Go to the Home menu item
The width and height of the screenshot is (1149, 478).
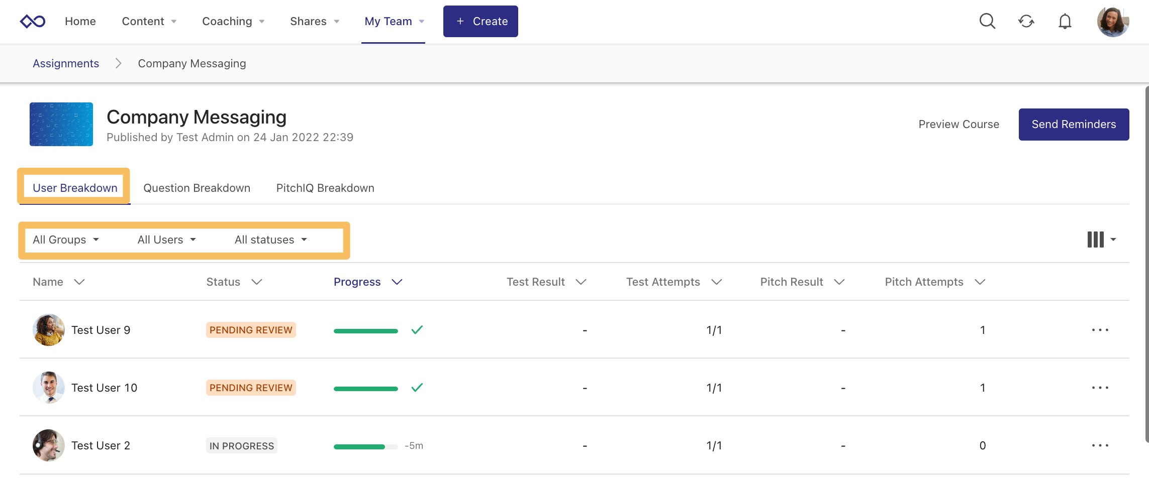click(x=80, y=22)
